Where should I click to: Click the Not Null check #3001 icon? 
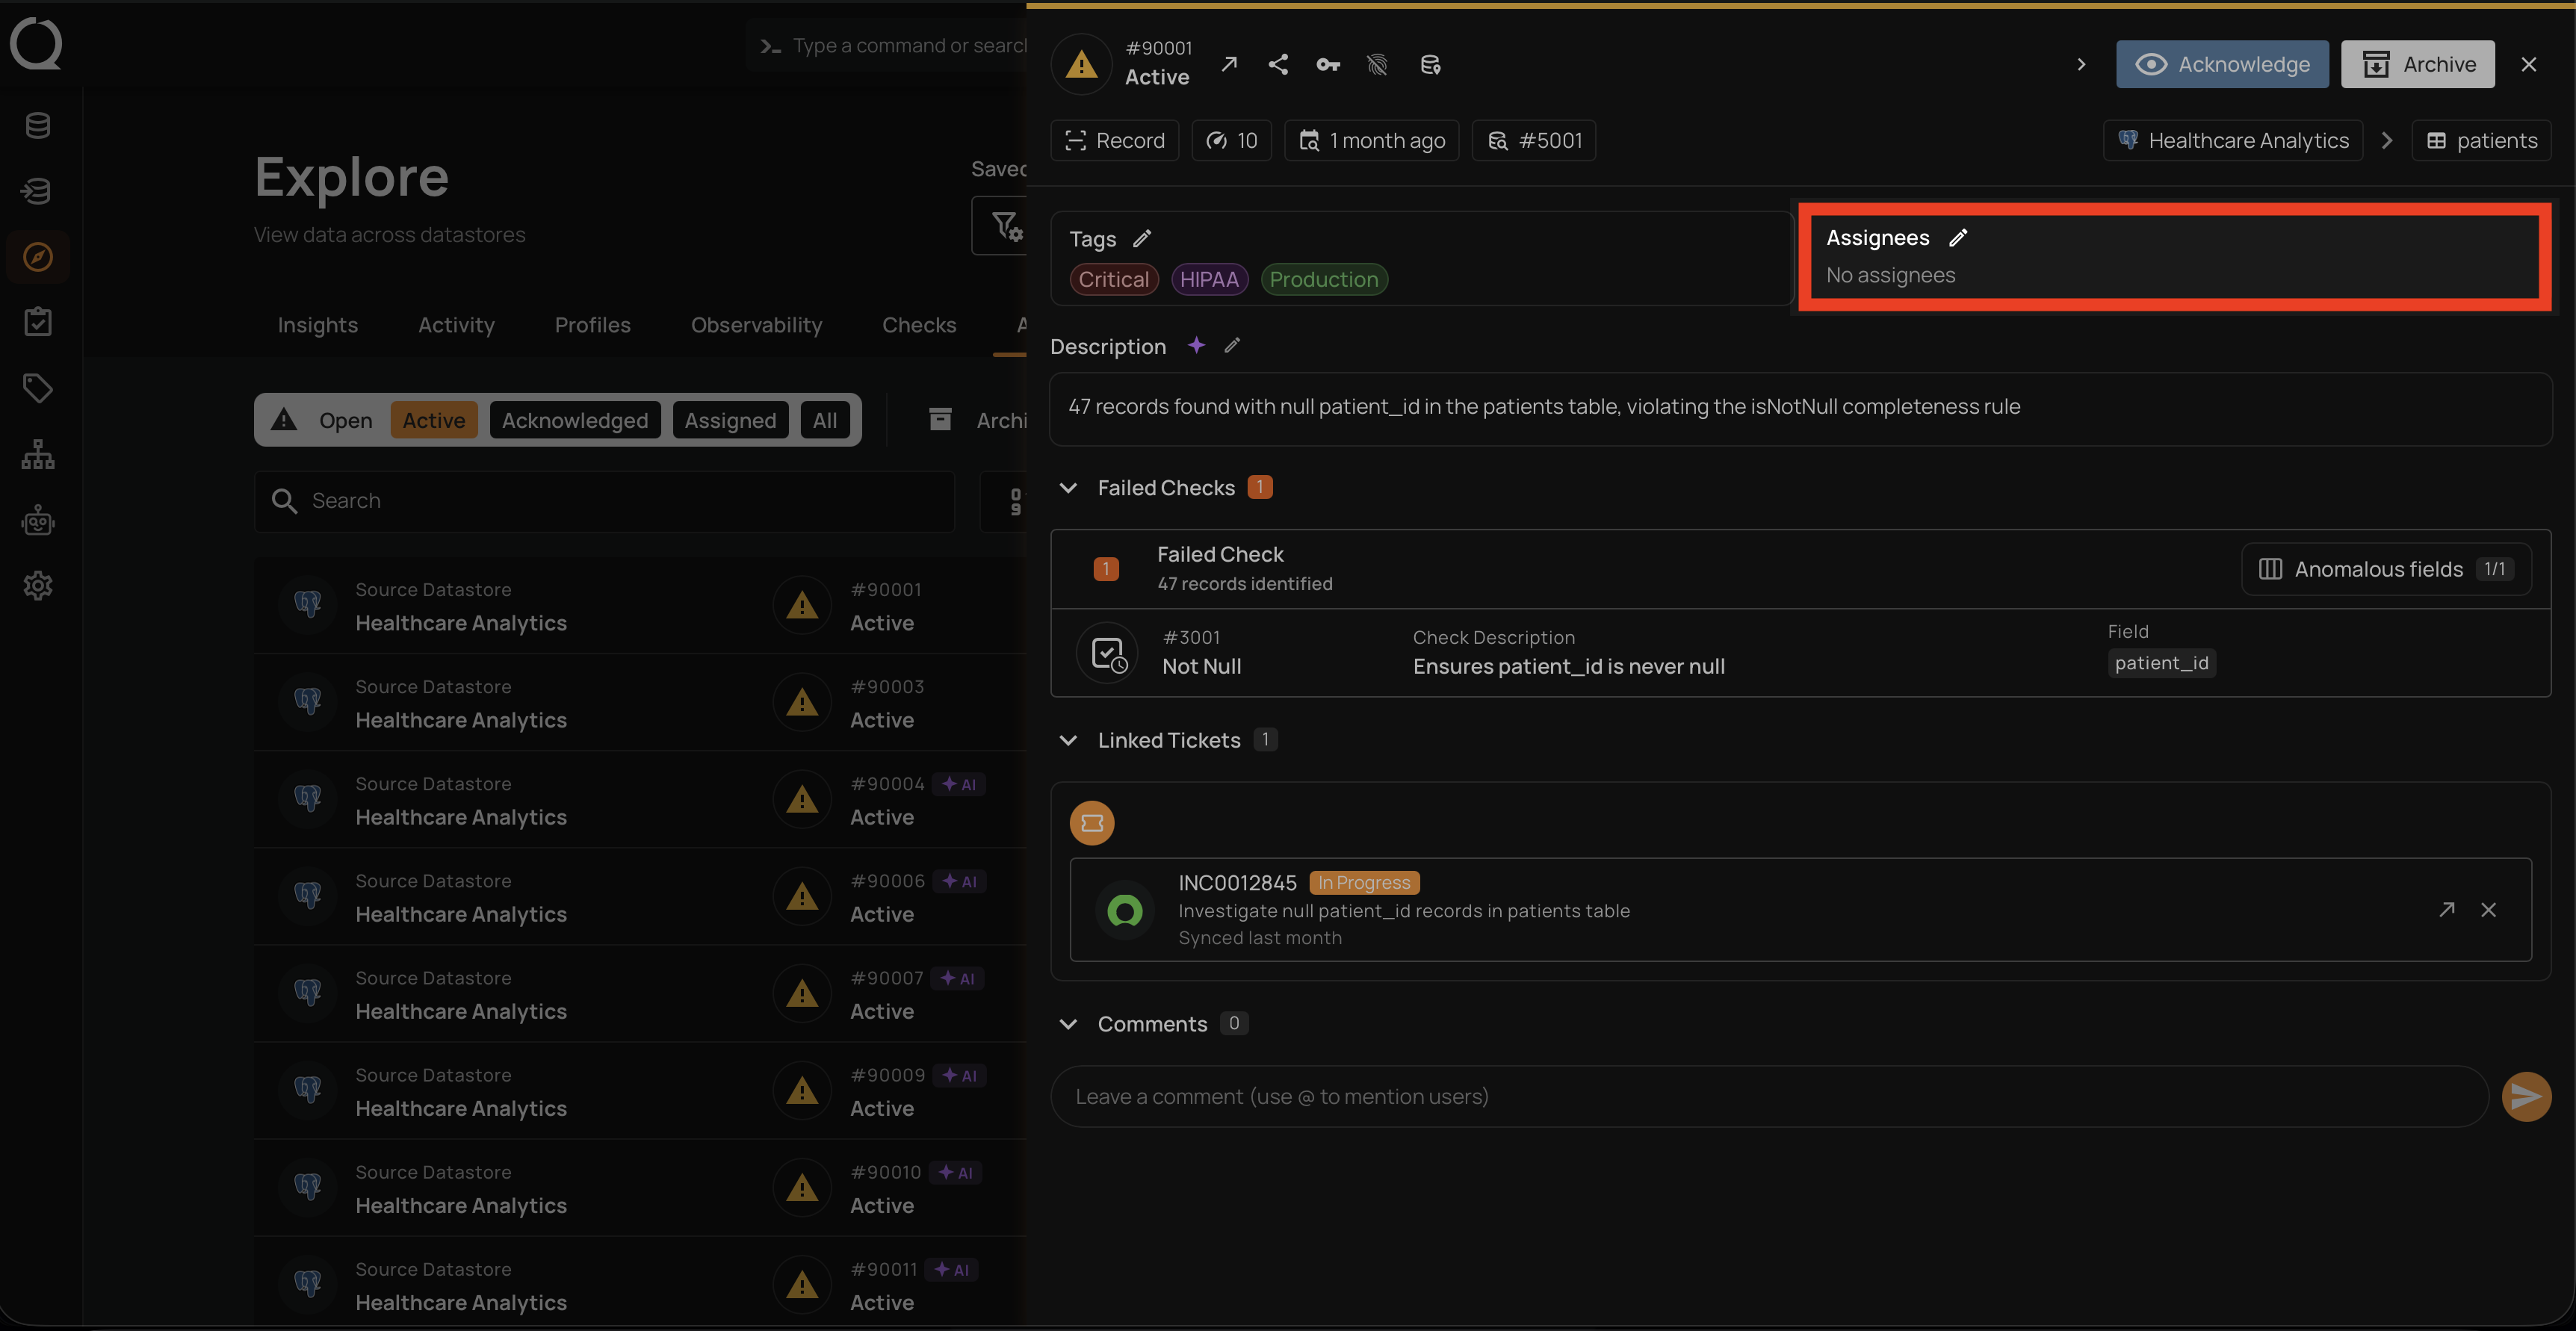1107,653
